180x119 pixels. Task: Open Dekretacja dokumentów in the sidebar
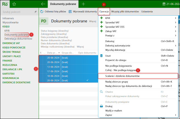(18, 39)
